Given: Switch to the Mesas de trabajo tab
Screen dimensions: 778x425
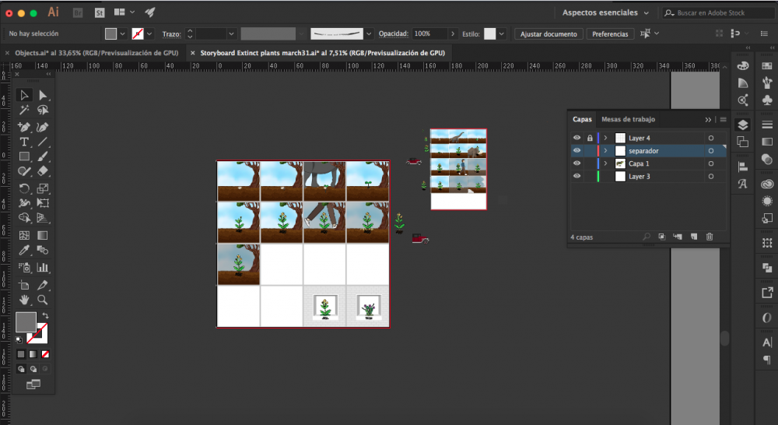Looking at the screenshot, I should click(628, 119).
